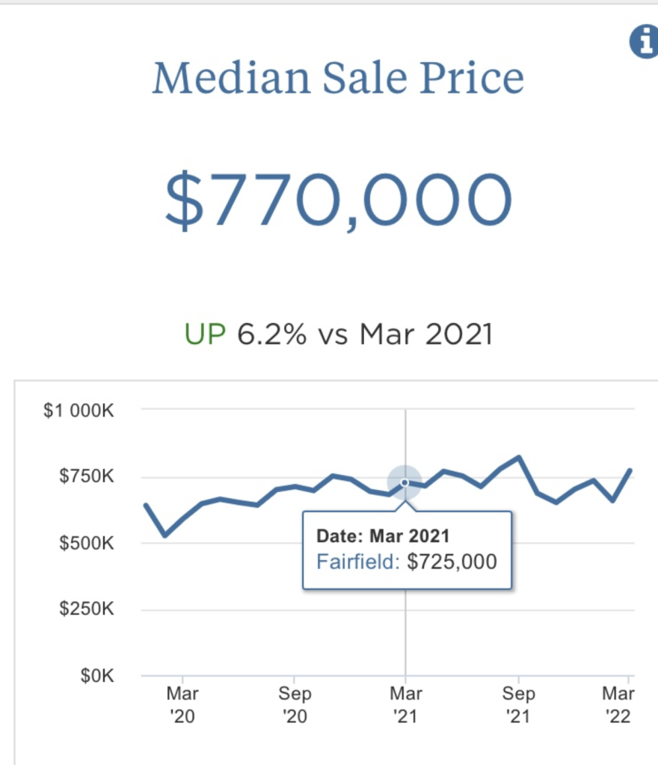This screenshot has height=765, width=658.
Task: Click the "$500K" y-axis label
Action: point(87,543)
